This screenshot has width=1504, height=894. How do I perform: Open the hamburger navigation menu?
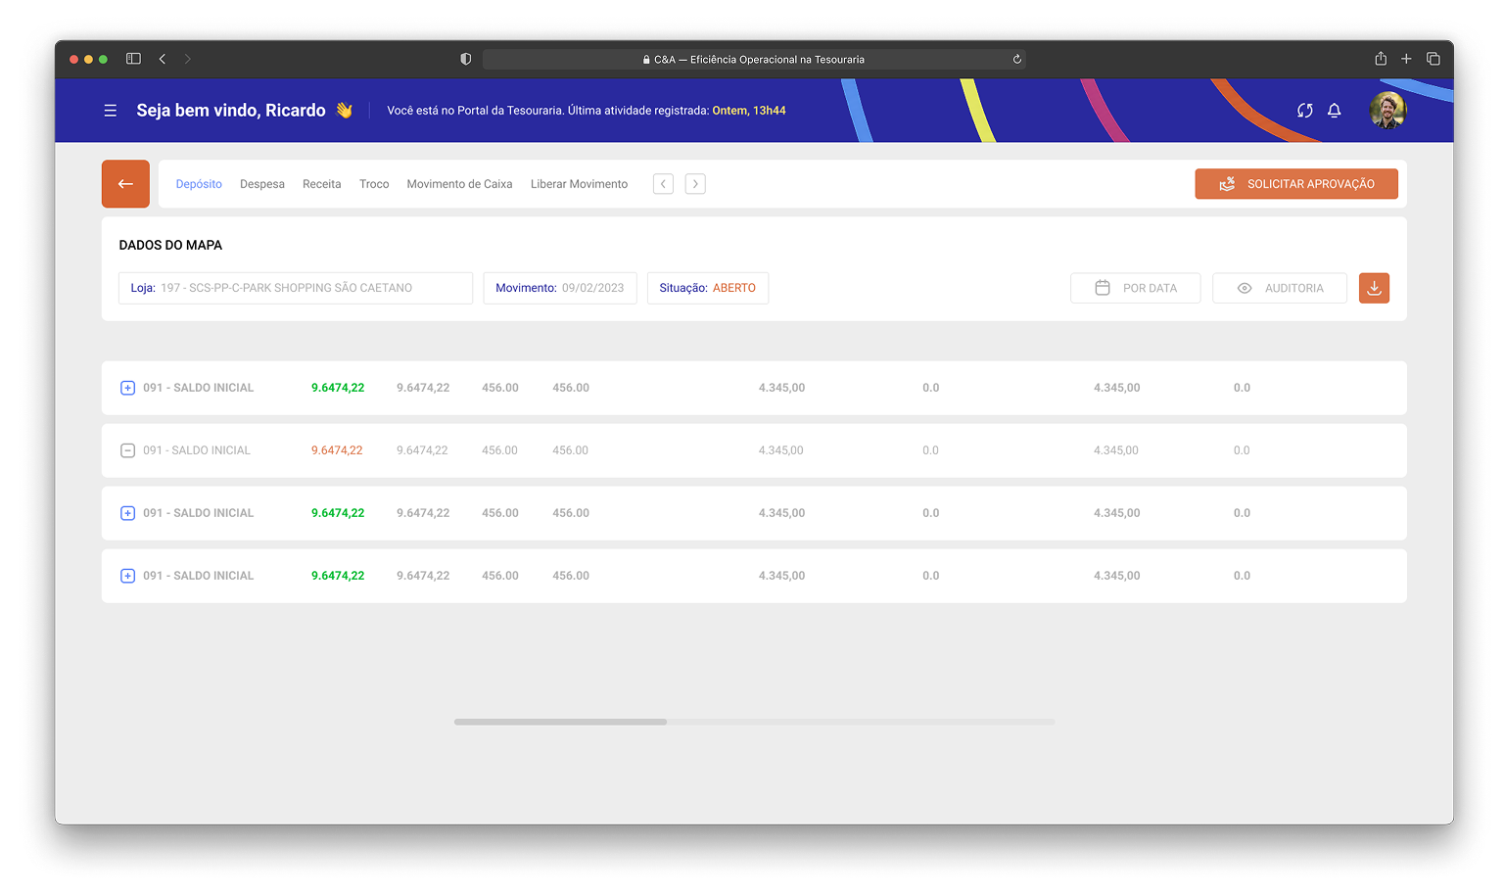[111, 111]
